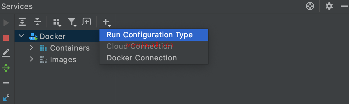
Task: Open the Services gear settings icon
Action: click(329, 6)
